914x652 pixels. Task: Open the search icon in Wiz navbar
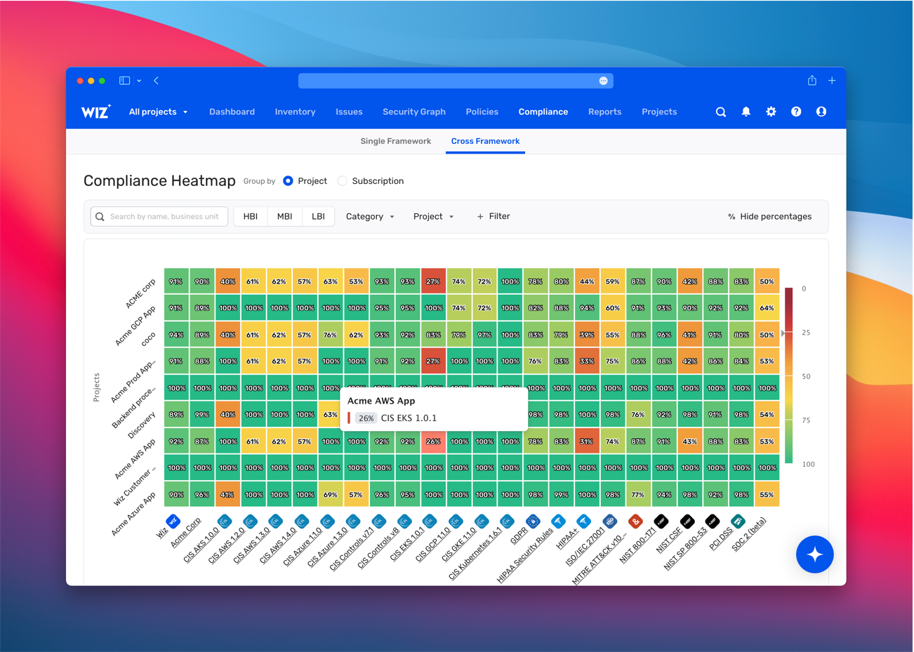click(x=720, y=112)
